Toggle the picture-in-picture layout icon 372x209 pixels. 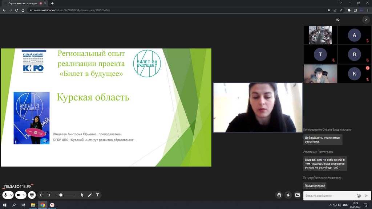point(298,195)
